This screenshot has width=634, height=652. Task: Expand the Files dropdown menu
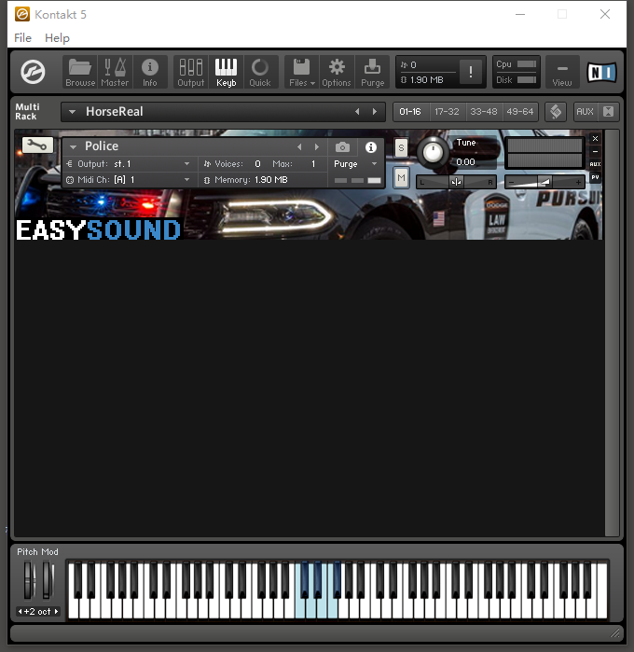tap(301, 72)
